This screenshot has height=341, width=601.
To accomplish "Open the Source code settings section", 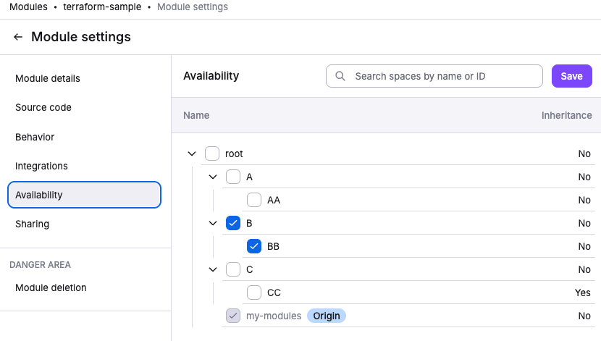I will (43, 107).
